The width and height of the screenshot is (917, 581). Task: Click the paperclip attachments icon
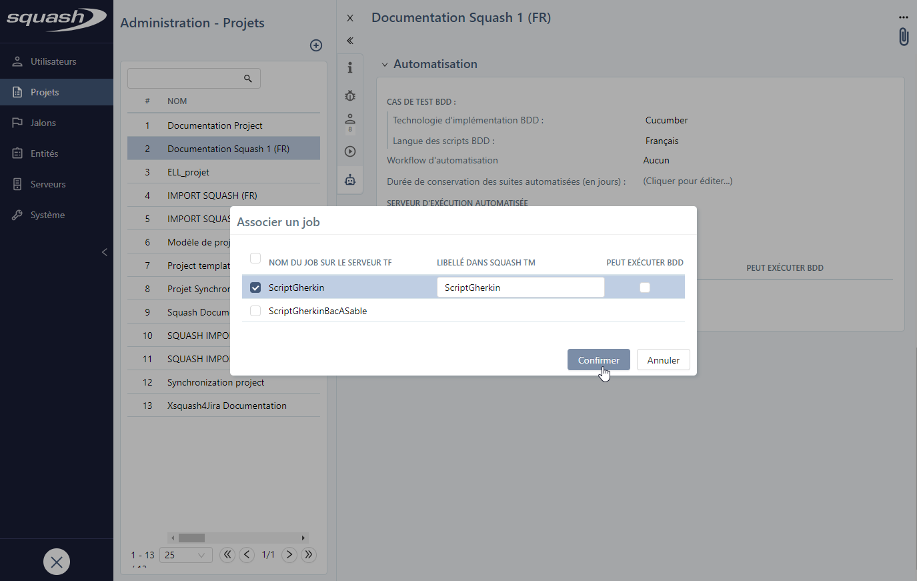904,37
